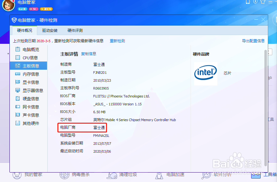The image size is (277, 182).
Task: Click the 系统安装日期 value 2013/07/07
Action: (x=102, y=144)
